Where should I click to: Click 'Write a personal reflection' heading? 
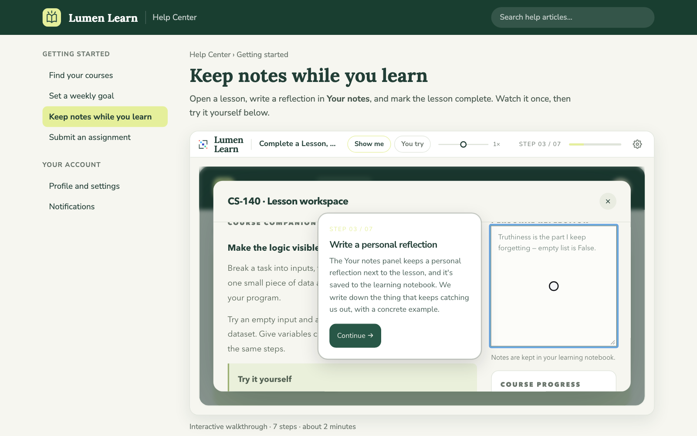click(383, 245)
